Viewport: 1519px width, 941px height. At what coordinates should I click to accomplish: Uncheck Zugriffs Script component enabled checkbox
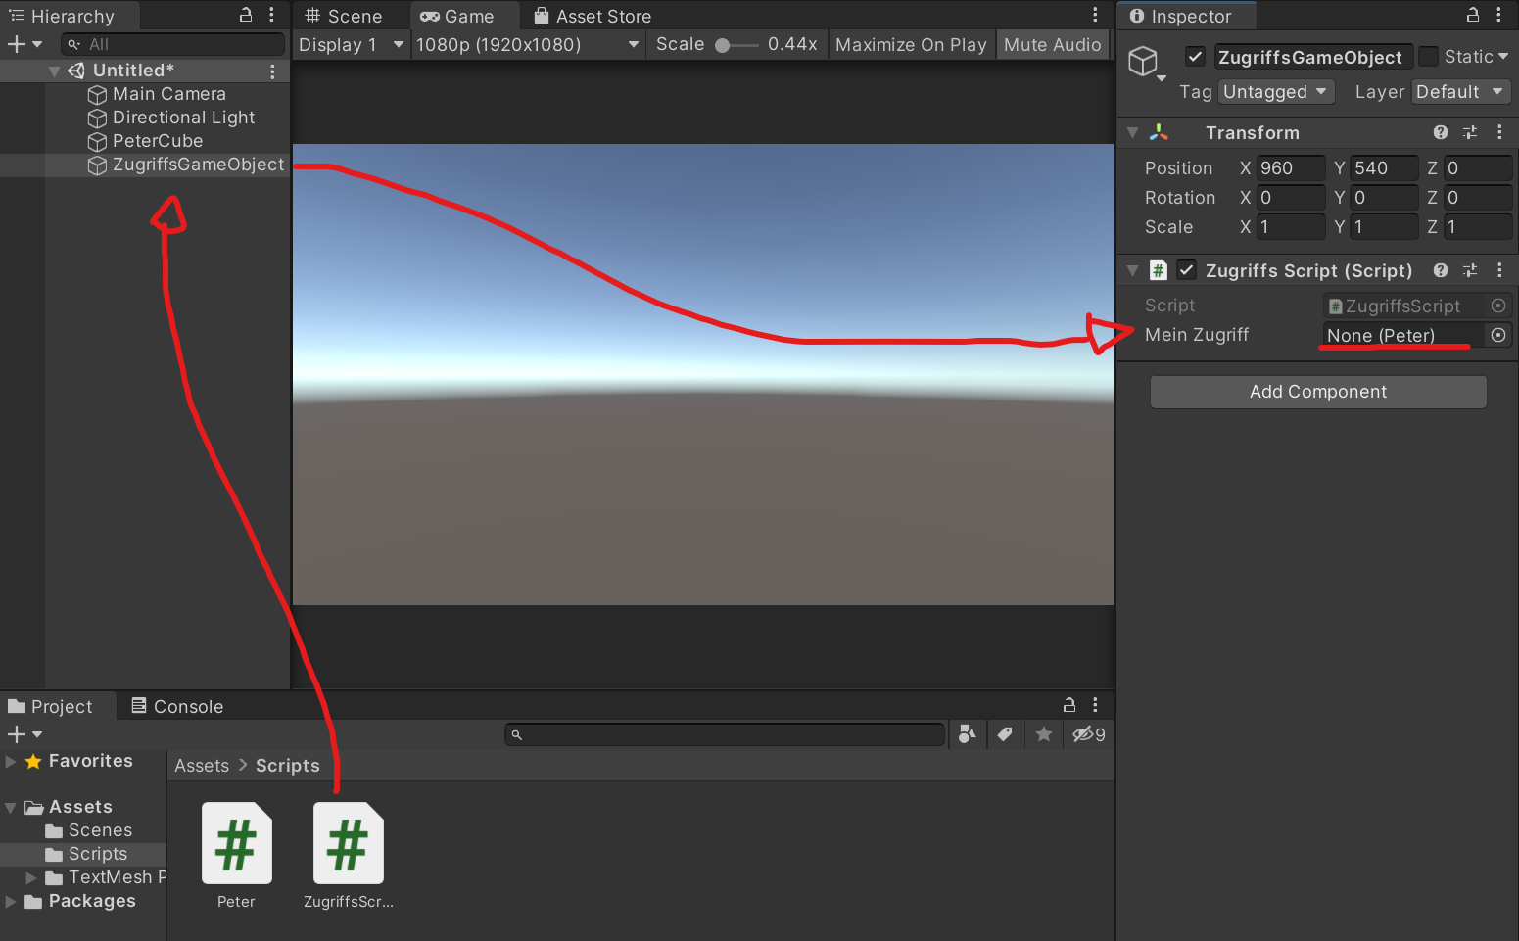point(1186,270)
